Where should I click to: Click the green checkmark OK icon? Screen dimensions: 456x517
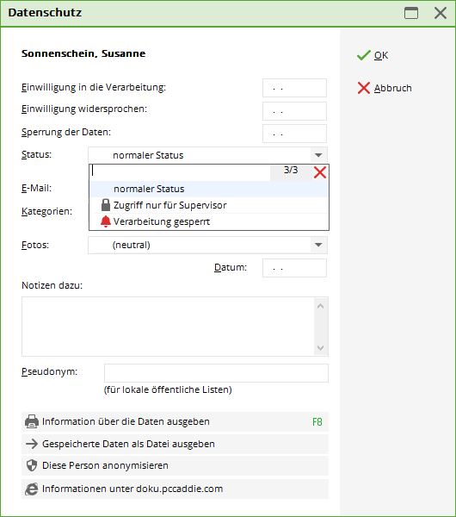(x=363, y=55)
